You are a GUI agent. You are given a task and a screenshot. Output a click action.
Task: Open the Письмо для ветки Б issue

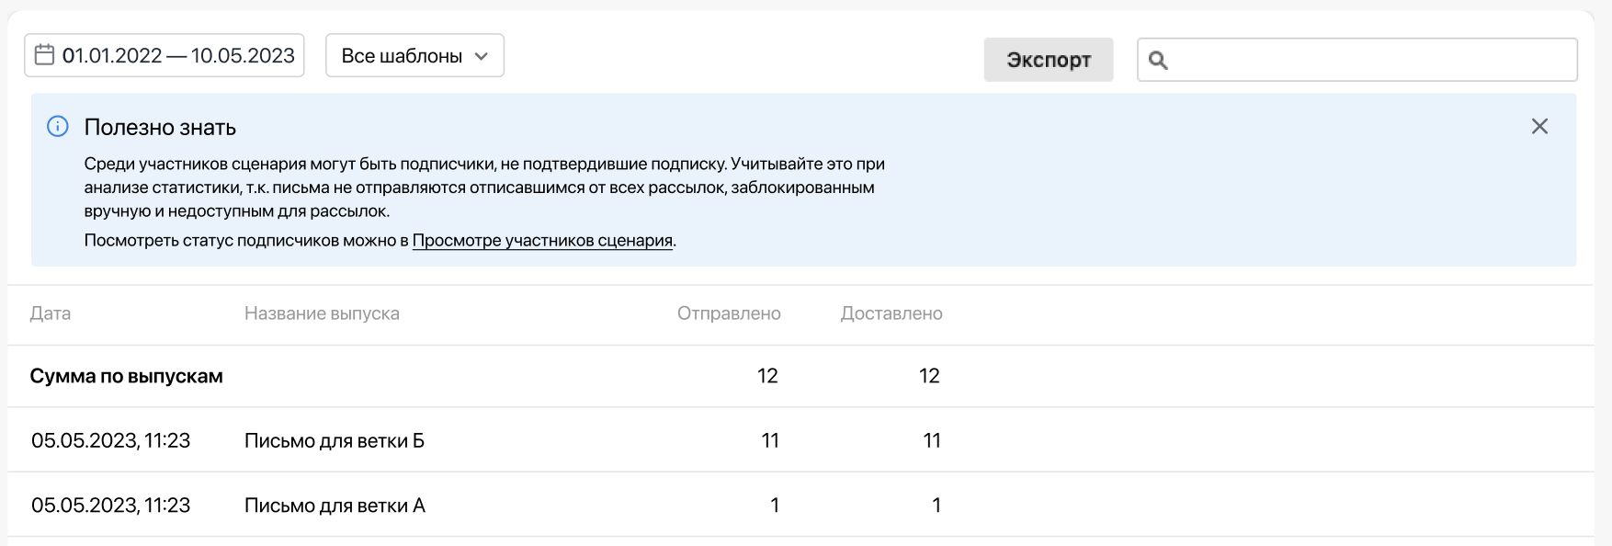pos(335,441)
